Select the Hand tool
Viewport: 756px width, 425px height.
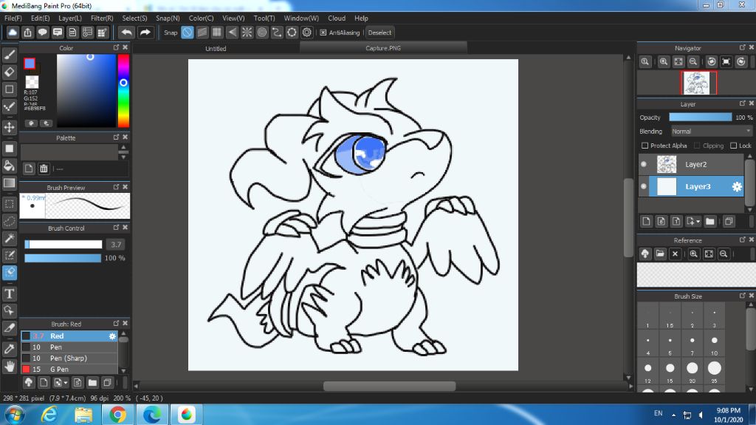click(9, 366)
